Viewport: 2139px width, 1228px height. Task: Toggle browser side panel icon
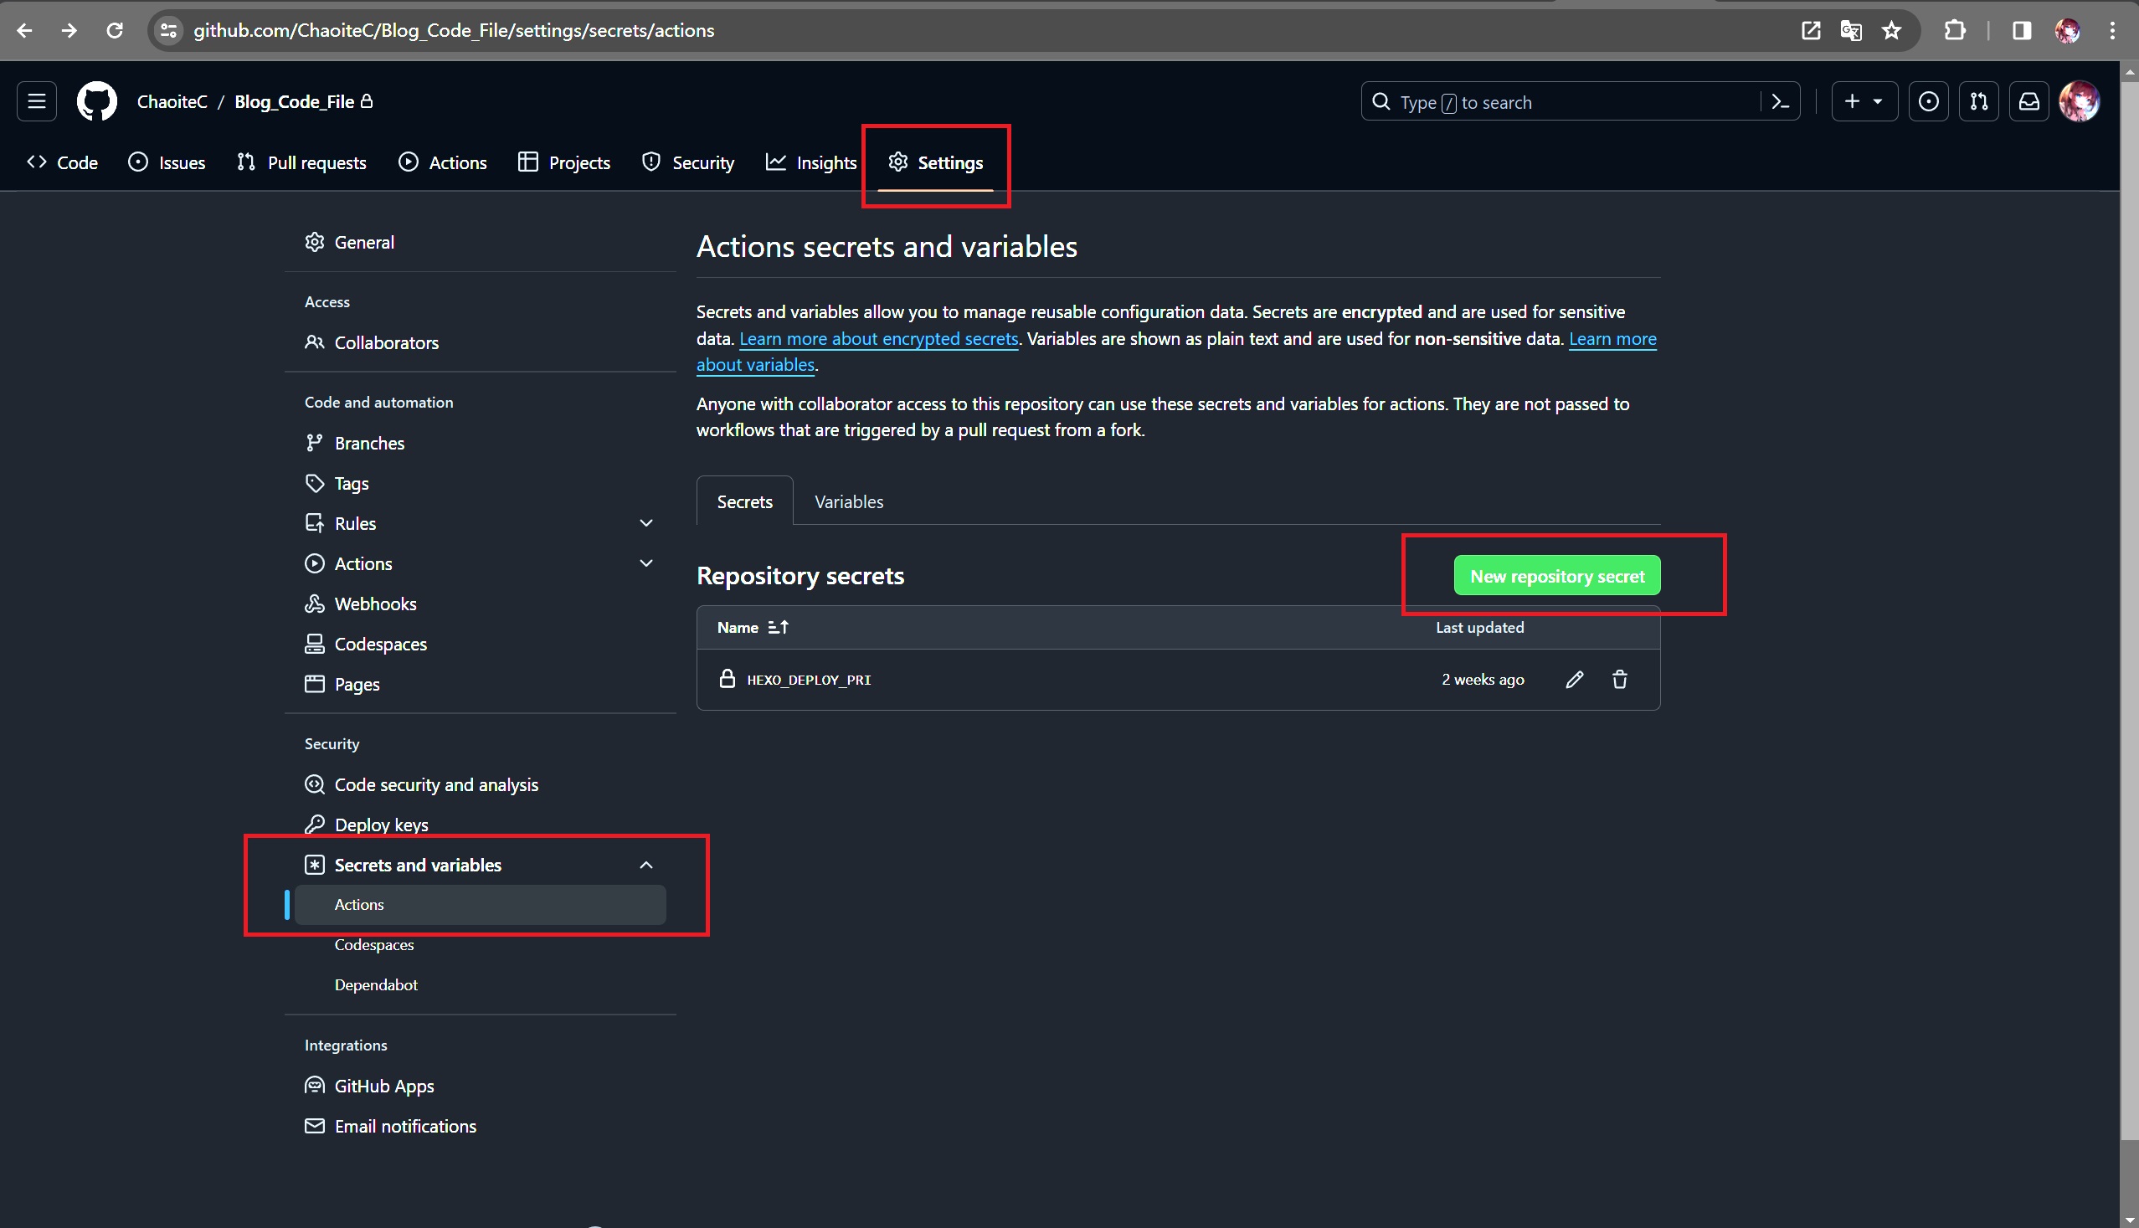click(2021, 30)
